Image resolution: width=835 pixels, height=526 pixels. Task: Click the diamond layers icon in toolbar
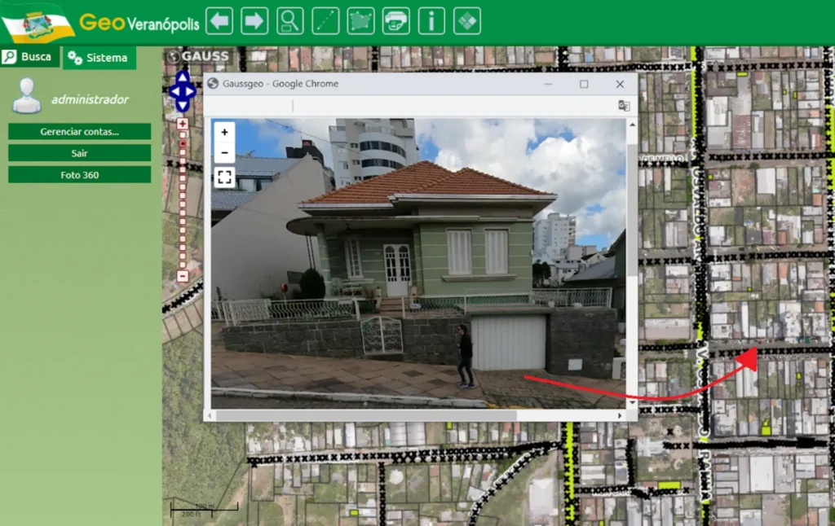tap(467, 21)
